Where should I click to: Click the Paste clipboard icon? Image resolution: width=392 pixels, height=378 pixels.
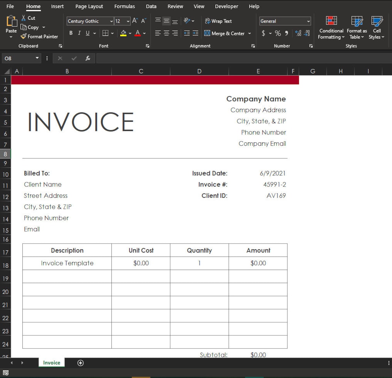point(11,21)
